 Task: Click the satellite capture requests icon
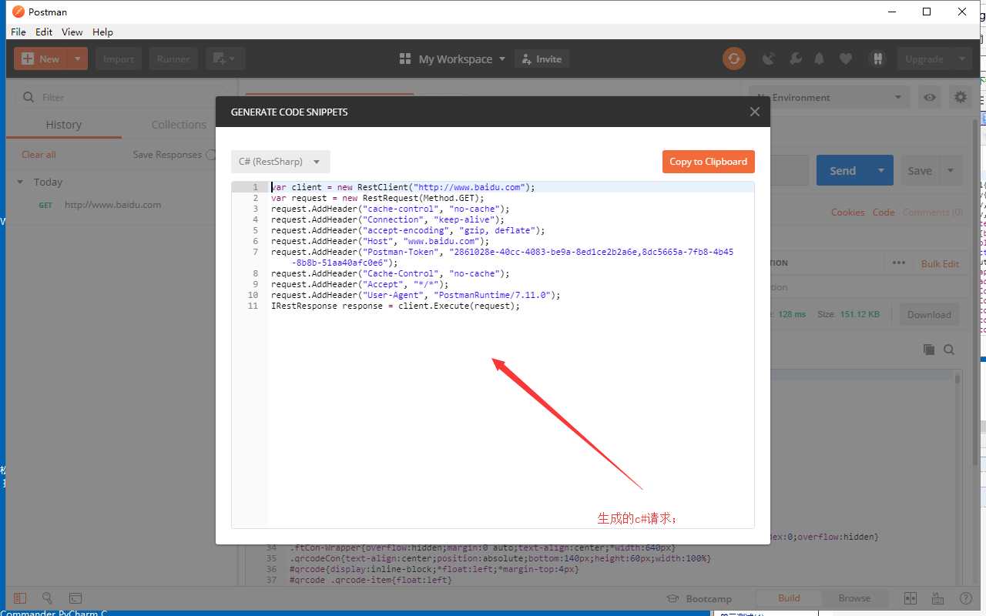768,59
